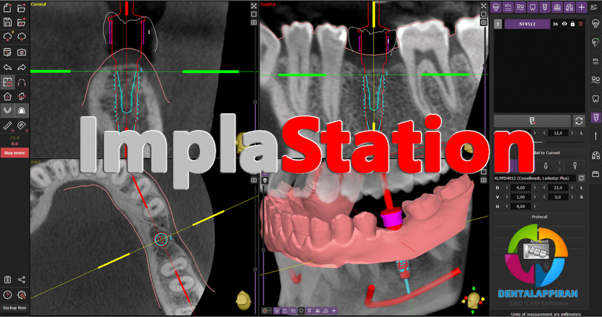
Task: Select upper jaw icon
Action: tap(22, 111)
